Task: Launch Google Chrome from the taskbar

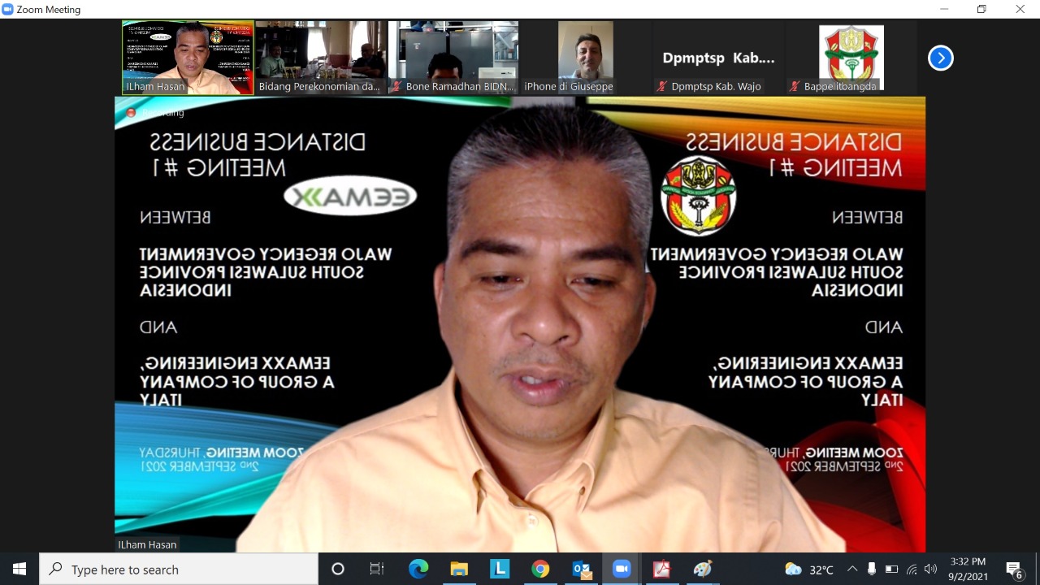Action: click(540, 569)
